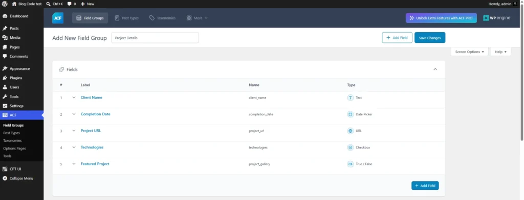Click the completion_date field name text

pos(261,114)
